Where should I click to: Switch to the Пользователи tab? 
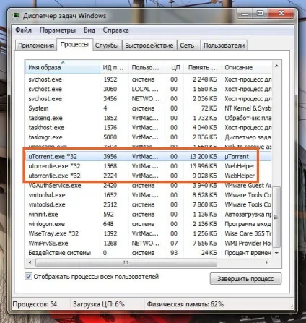pyautogui.click(x=224, y=46)
